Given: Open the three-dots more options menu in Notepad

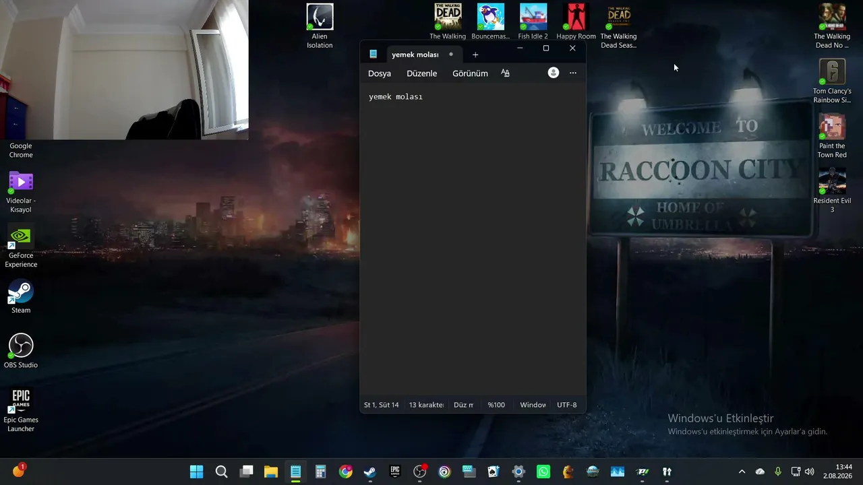Looking at the screenshot, I should [x=573, y=73].
